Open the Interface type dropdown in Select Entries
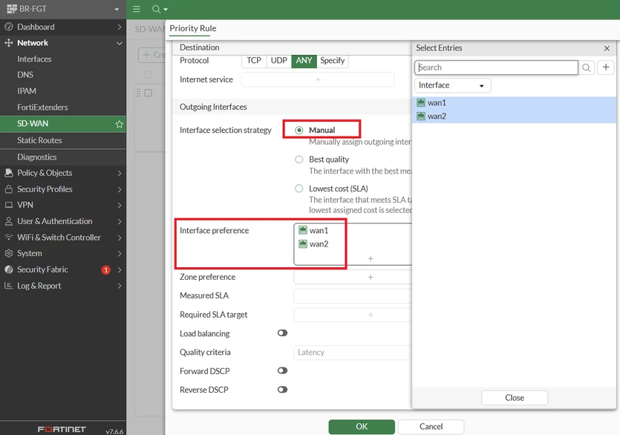This screenshot has width=620, height=435. click(x=453, y=85)
